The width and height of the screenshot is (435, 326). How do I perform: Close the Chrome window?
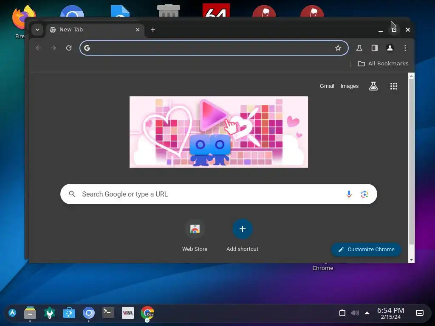tap(408, 30)
